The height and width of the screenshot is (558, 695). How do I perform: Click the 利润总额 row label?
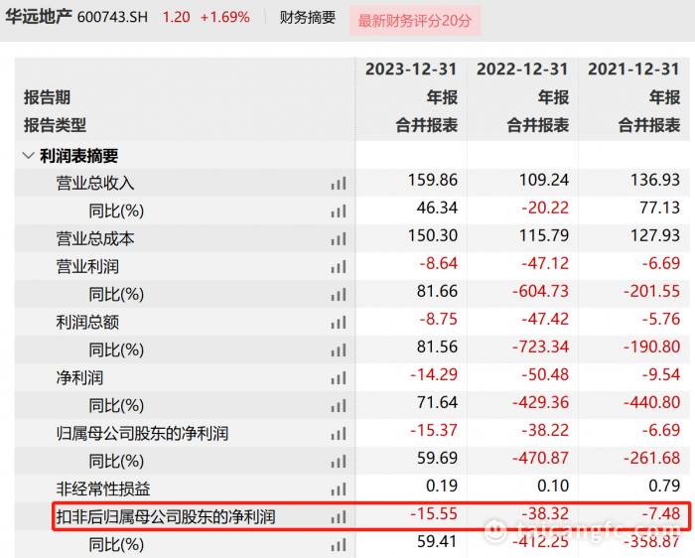click(x=87, y=323)
